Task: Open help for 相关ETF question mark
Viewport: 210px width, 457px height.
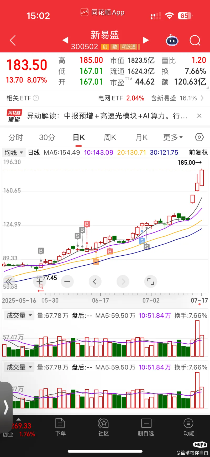Action: (36, 98)
